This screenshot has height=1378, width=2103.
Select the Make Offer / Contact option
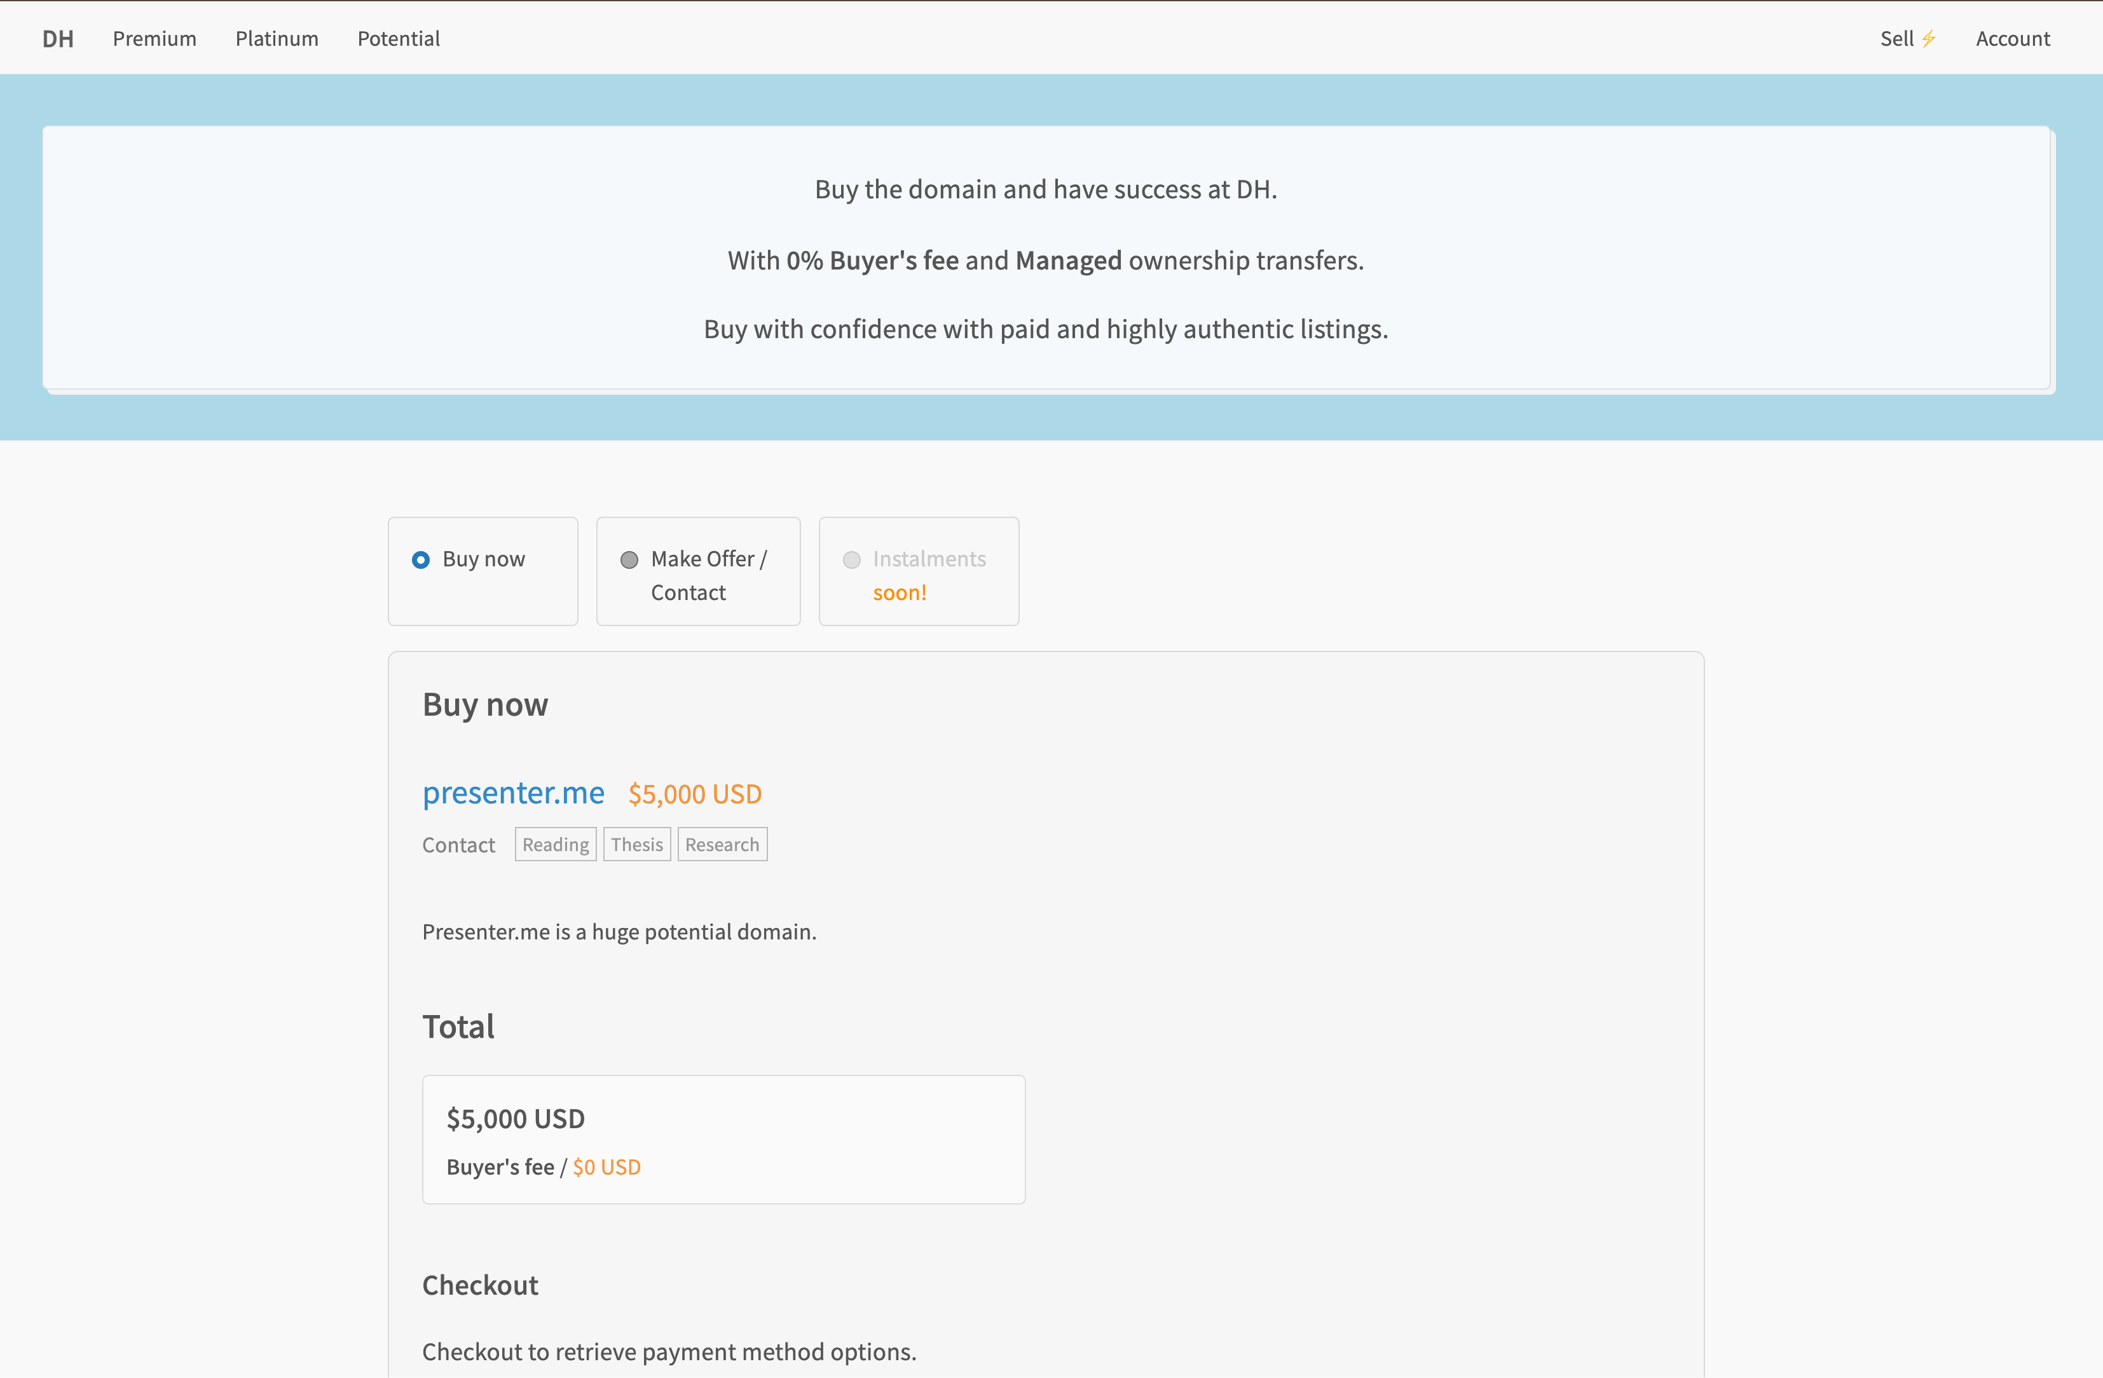[x=630, y=559]
